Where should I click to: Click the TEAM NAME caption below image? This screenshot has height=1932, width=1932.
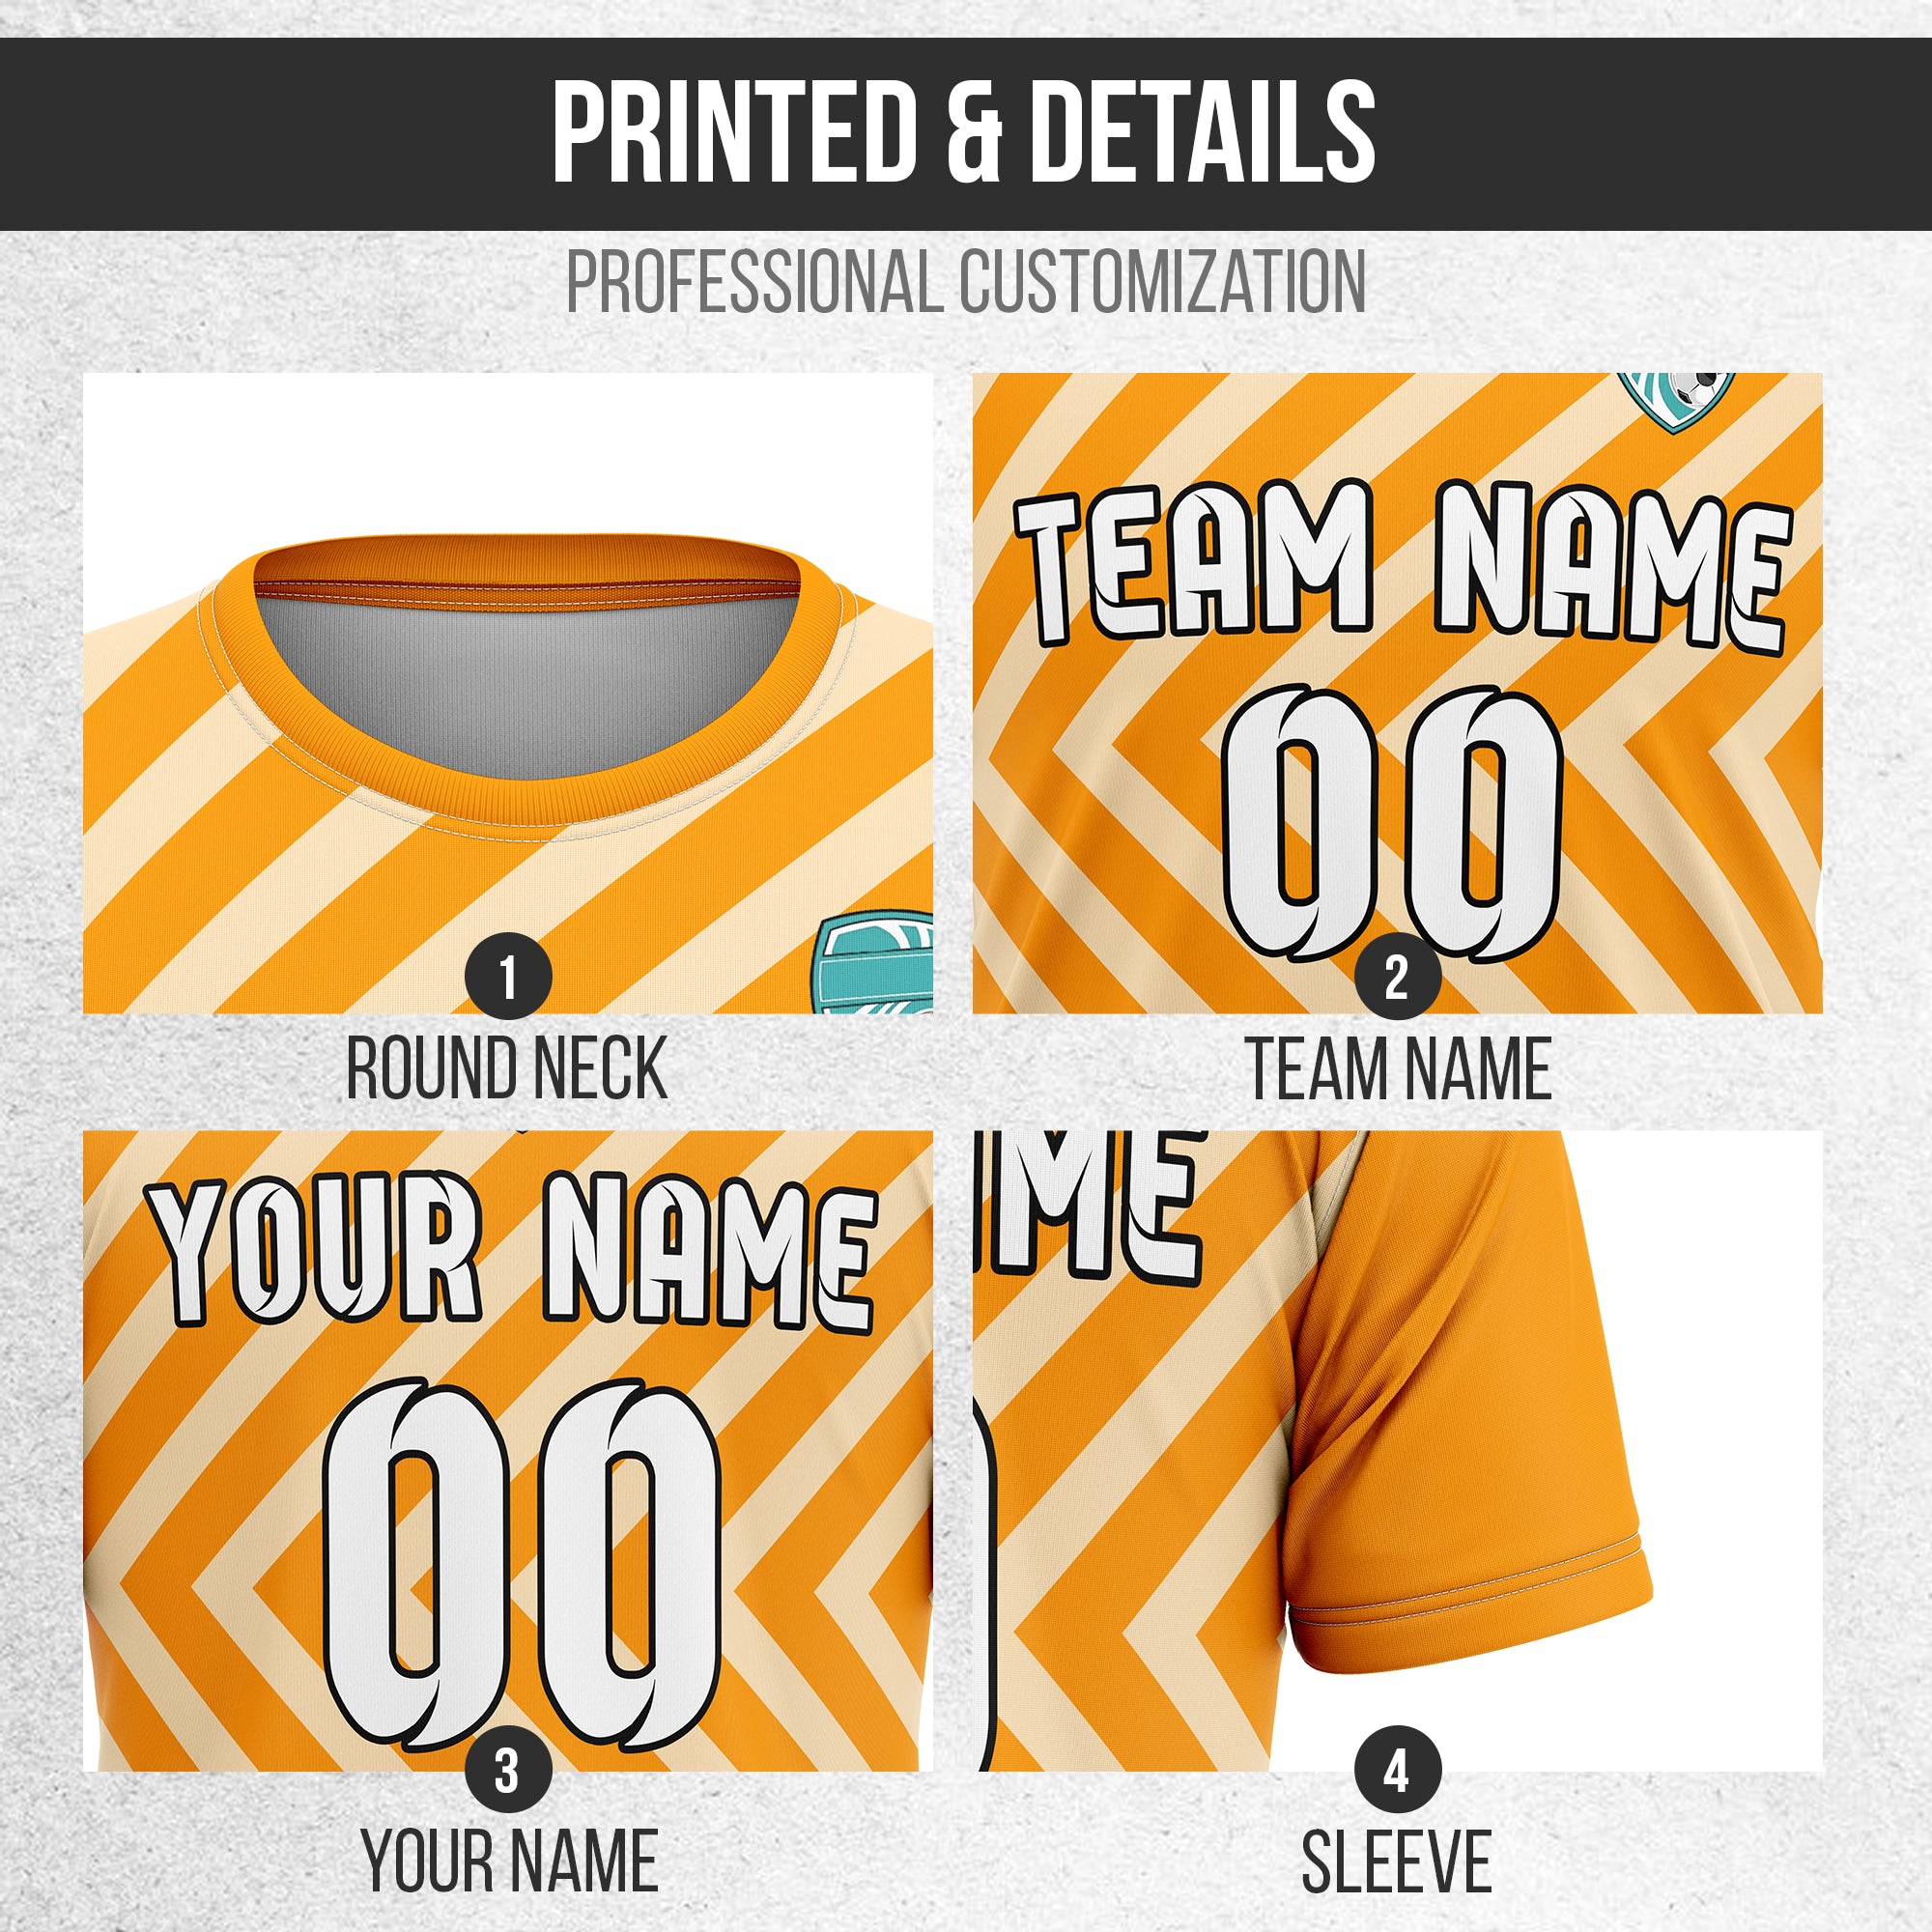1399,1068
